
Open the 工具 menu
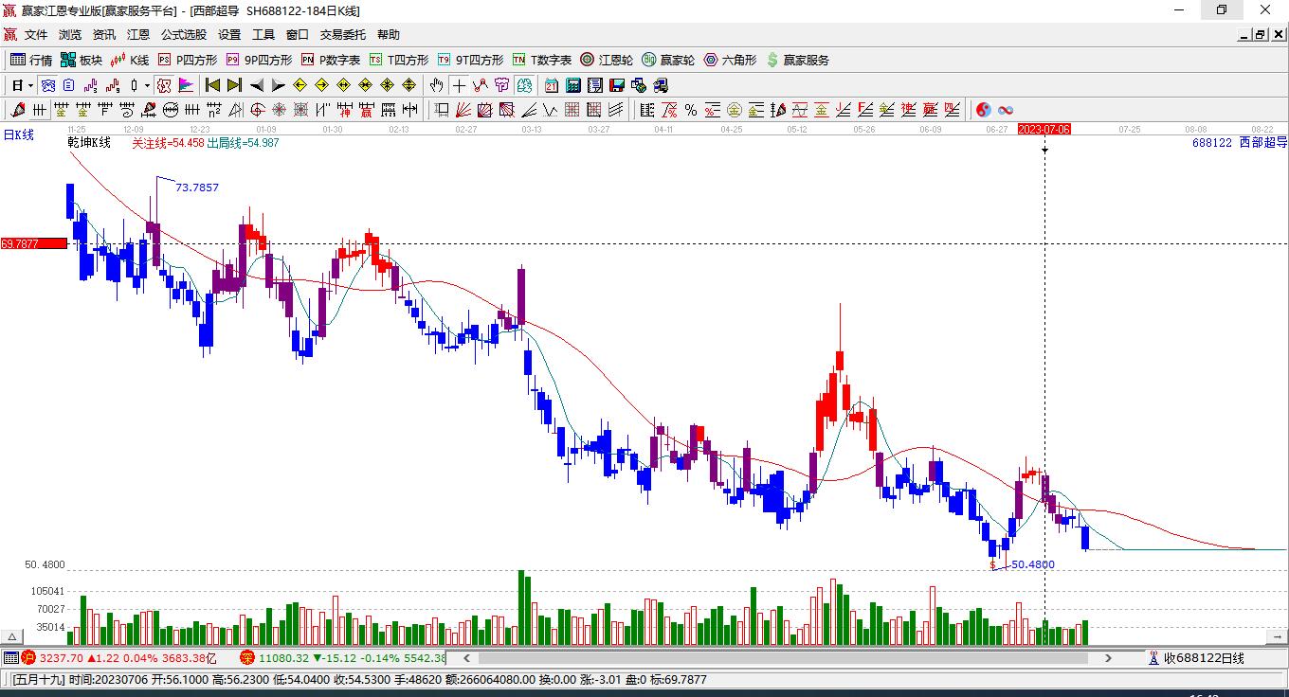tap(263, 35)
